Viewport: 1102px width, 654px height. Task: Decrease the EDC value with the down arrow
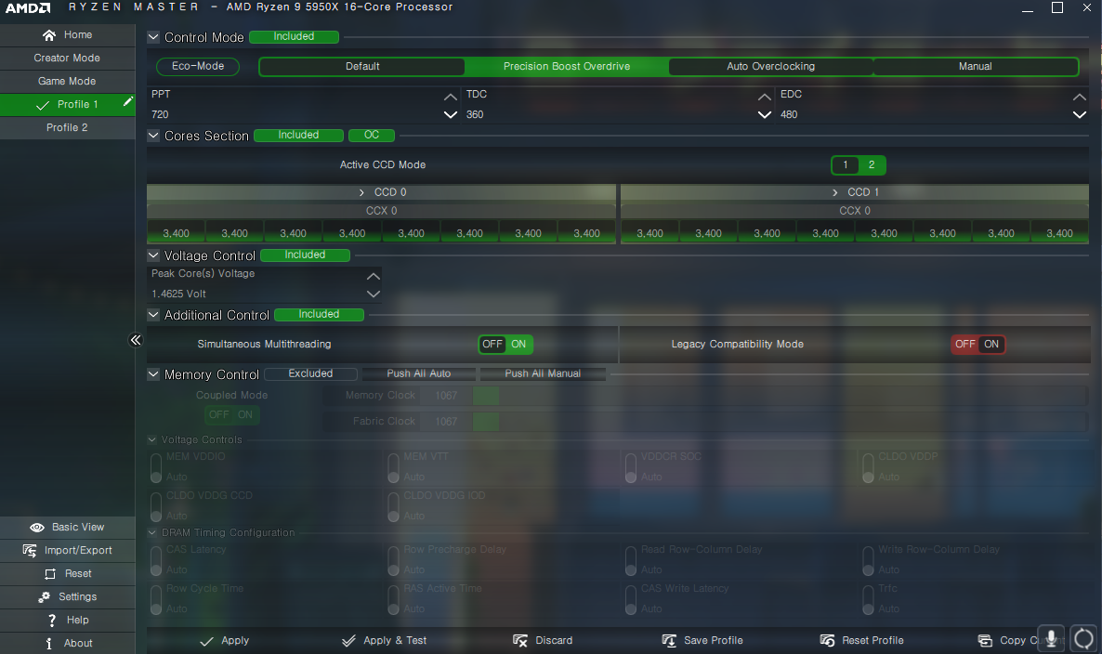pos(1080,114)
